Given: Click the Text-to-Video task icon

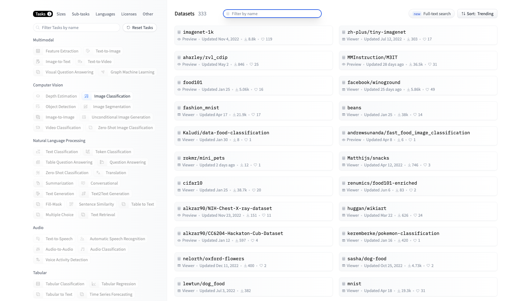Looking at the screenshot, I should [80, 62].
